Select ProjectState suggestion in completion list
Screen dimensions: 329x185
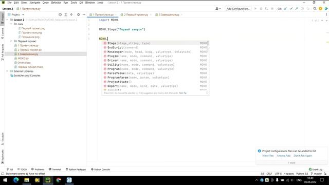tap(155, 82)
